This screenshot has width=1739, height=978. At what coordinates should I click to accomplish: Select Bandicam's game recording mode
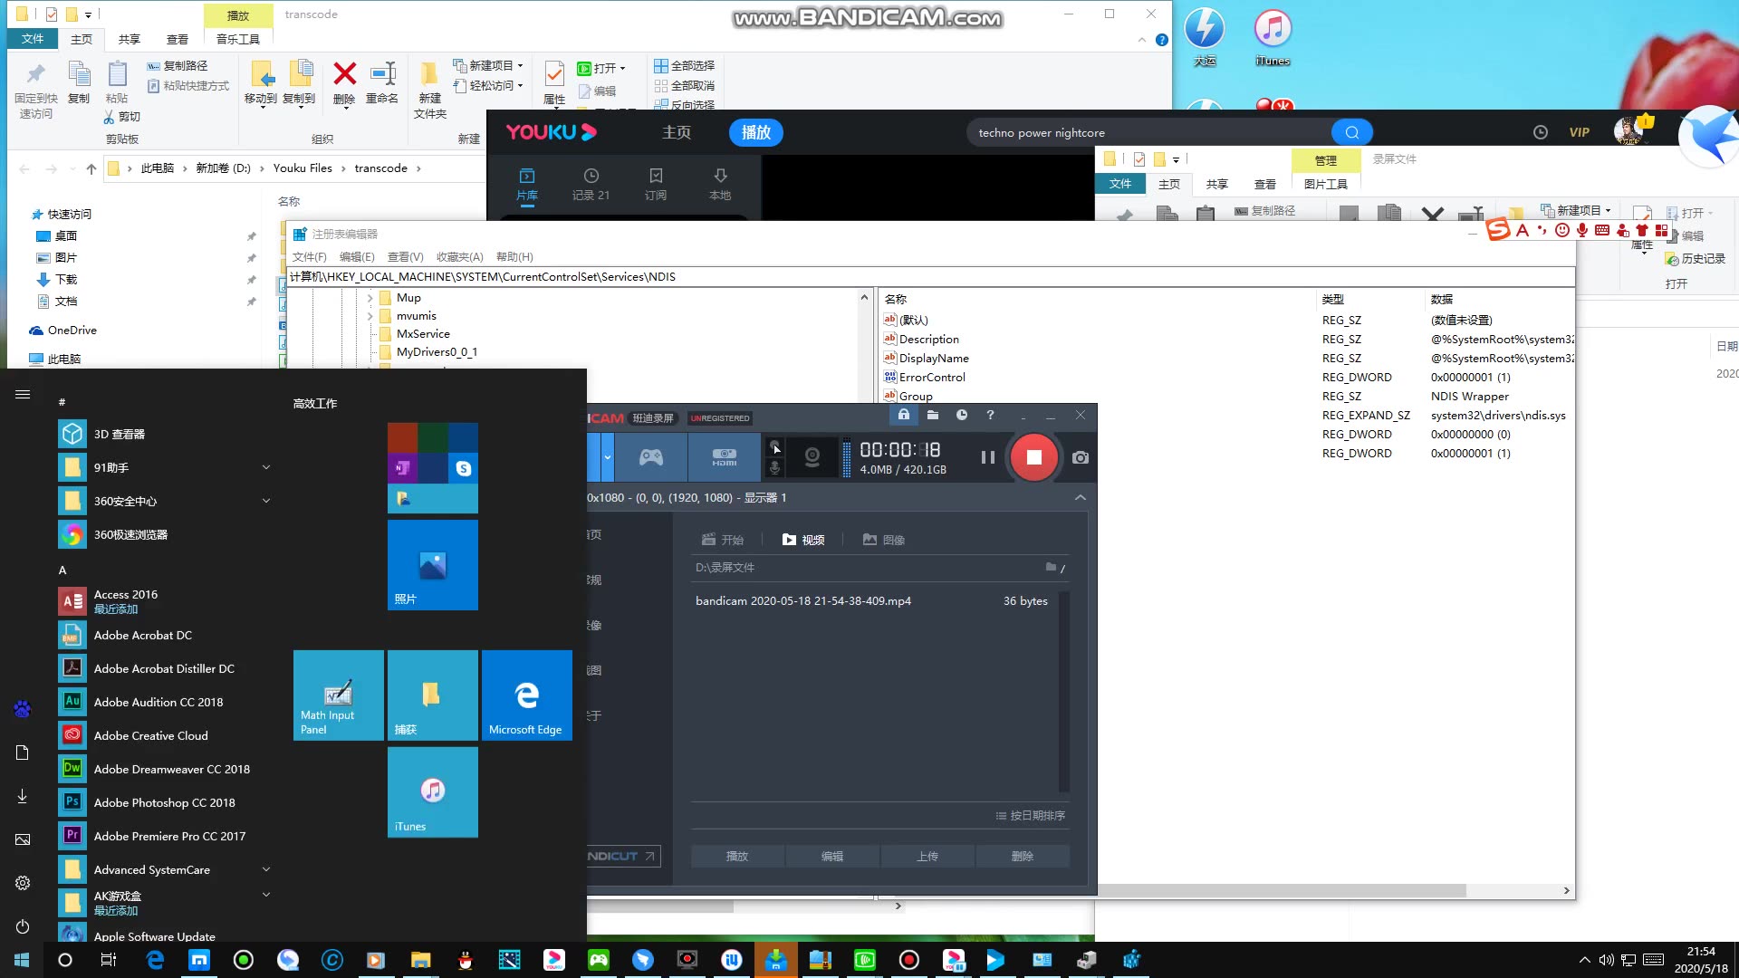pyautogui.click(x=651, y=457)
